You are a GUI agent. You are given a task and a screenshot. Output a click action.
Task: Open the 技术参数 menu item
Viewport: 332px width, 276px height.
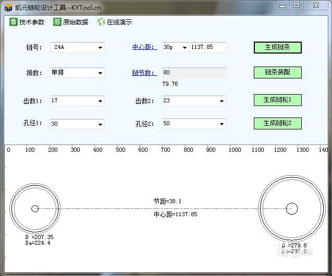coord(27,22)
